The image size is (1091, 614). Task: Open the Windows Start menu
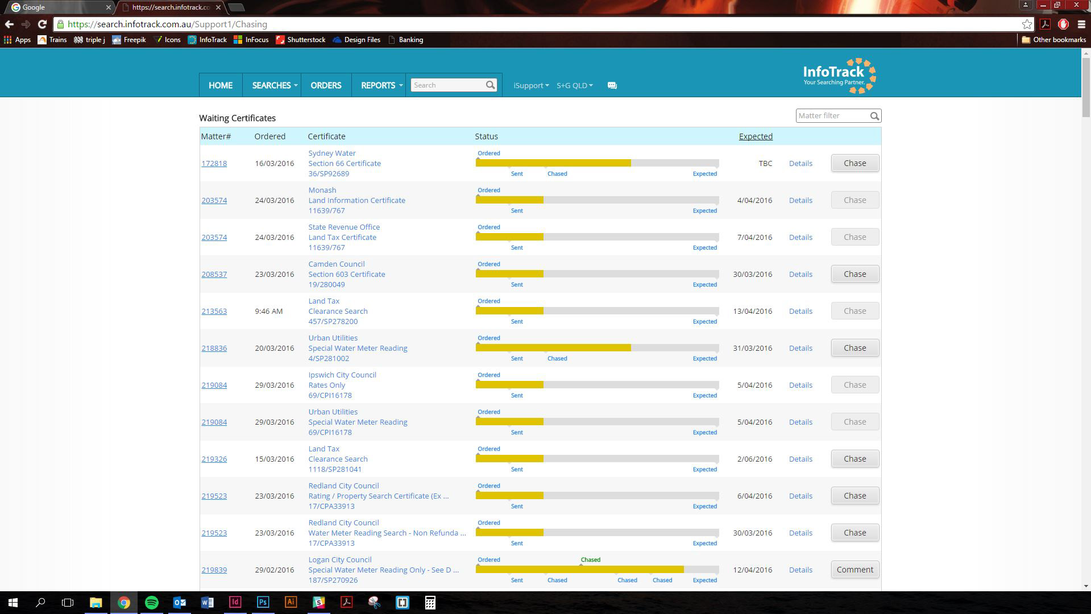13,603
